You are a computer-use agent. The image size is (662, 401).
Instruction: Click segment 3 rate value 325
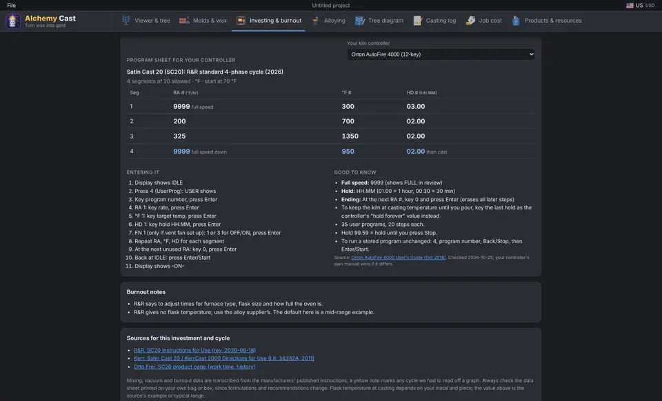click(179, 136)
